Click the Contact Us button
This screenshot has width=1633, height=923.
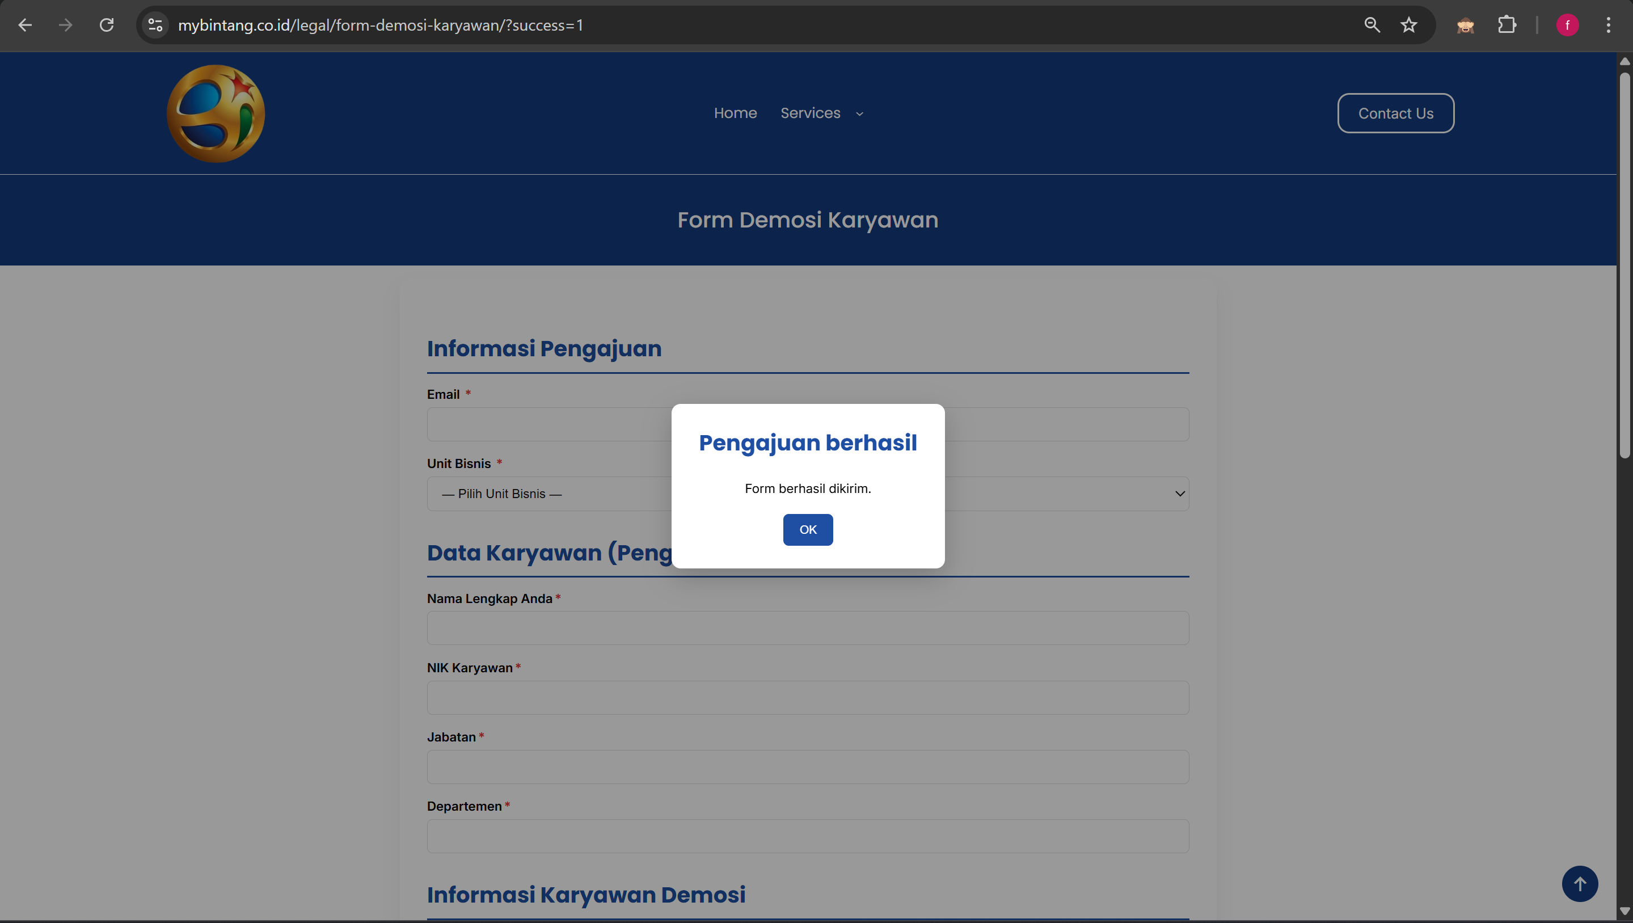tap(1395, 113)
